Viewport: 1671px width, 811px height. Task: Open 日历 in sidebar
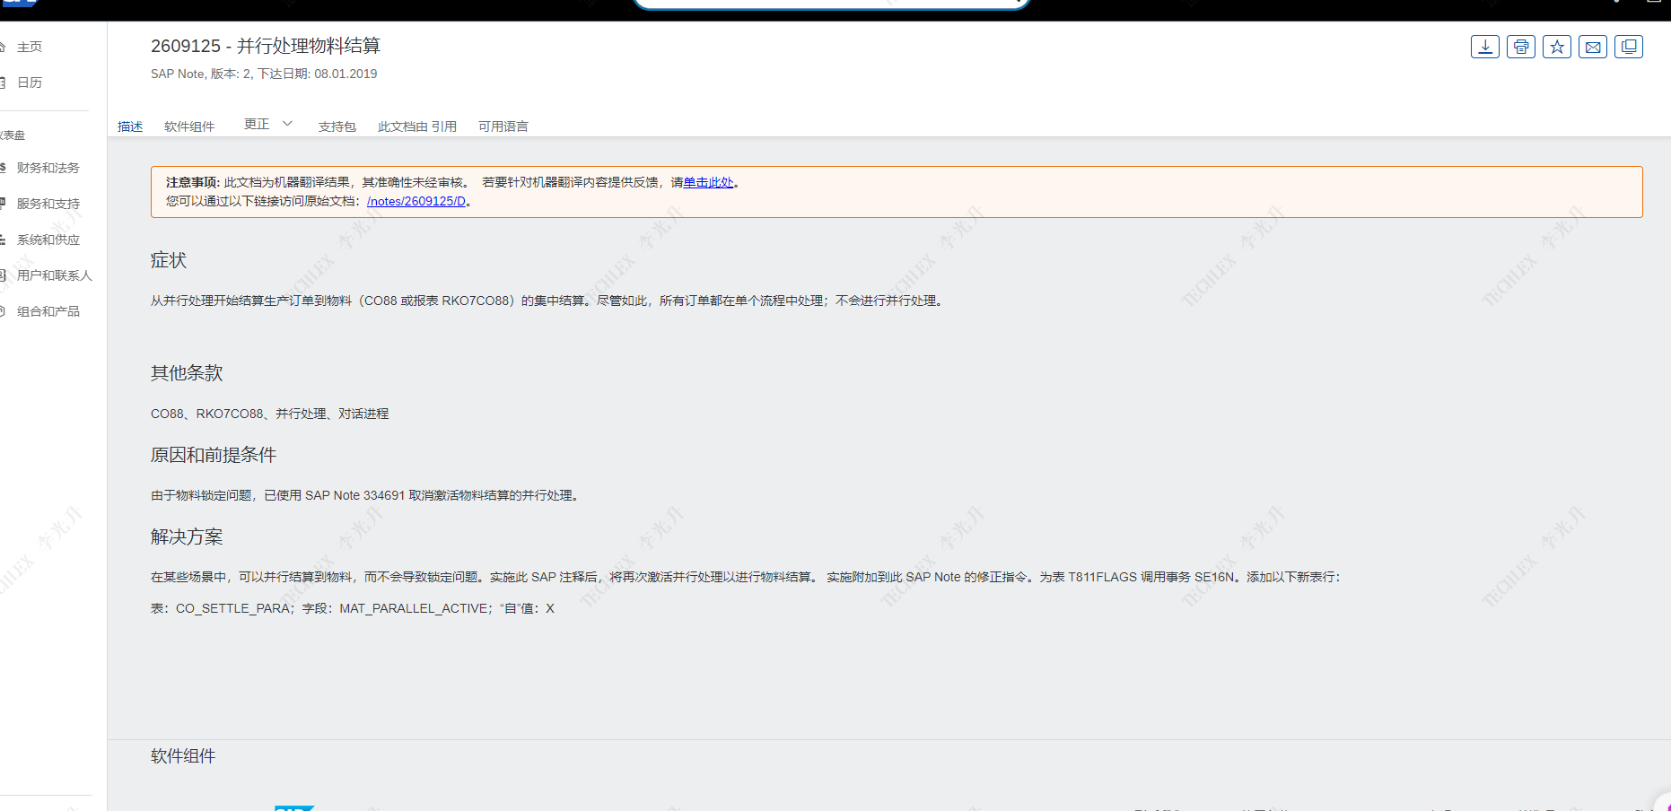point(30,83)
